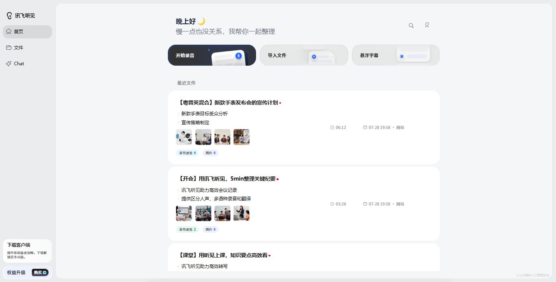Go to 文件 in the sidebar

point(27,47)
